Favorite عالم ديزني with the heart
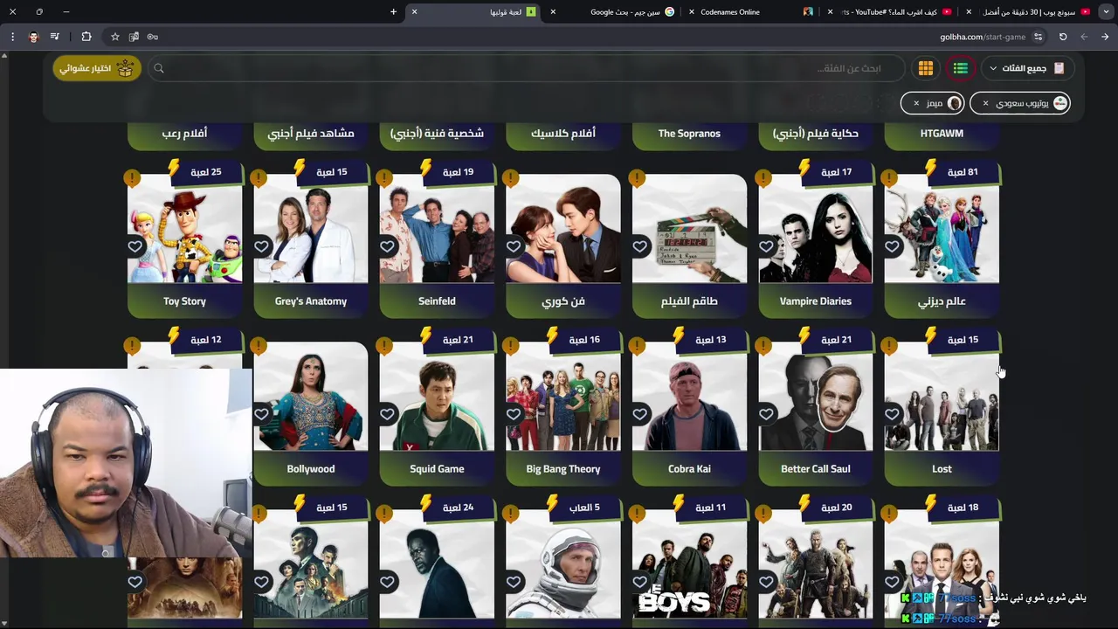Image resolution: width=1118 pixels, height=629 pixels. [892, 246]
